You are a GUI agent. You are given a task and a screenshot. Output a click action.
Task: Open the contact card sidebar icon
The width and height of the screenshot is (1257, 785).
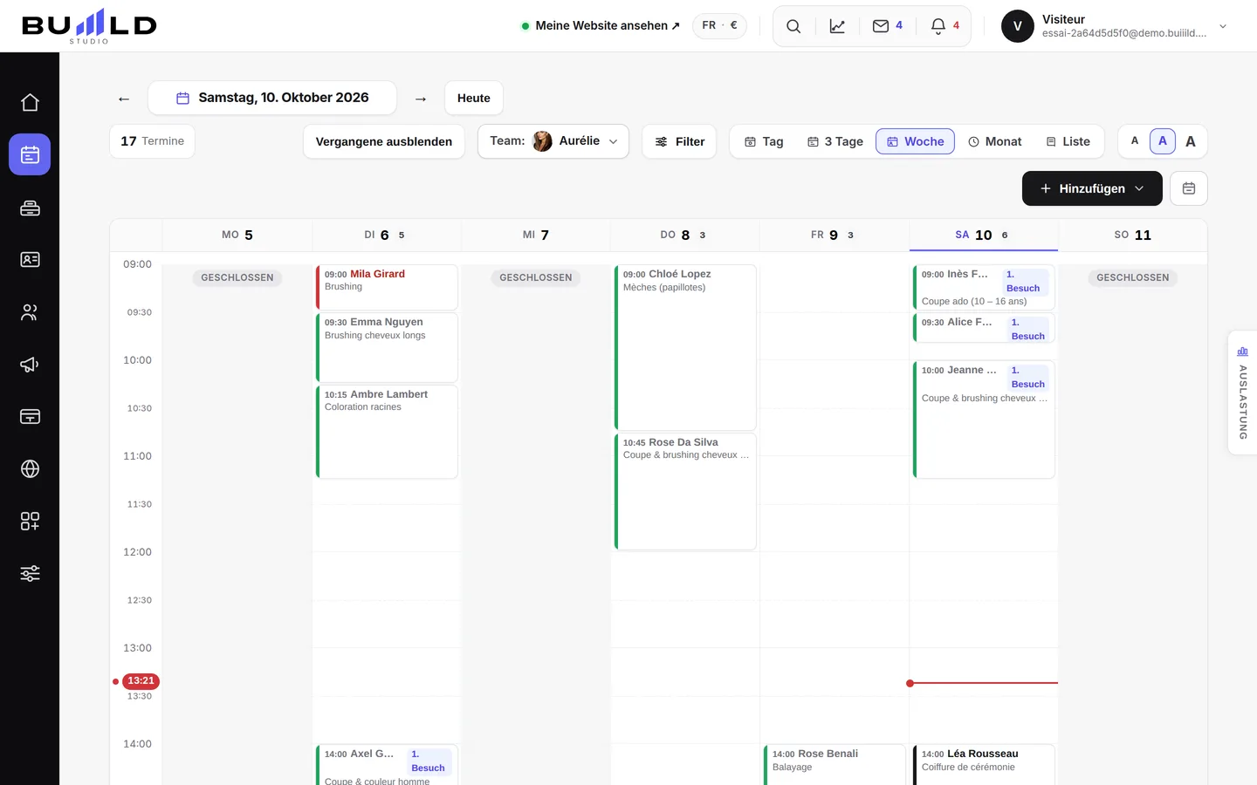(30, 260)
